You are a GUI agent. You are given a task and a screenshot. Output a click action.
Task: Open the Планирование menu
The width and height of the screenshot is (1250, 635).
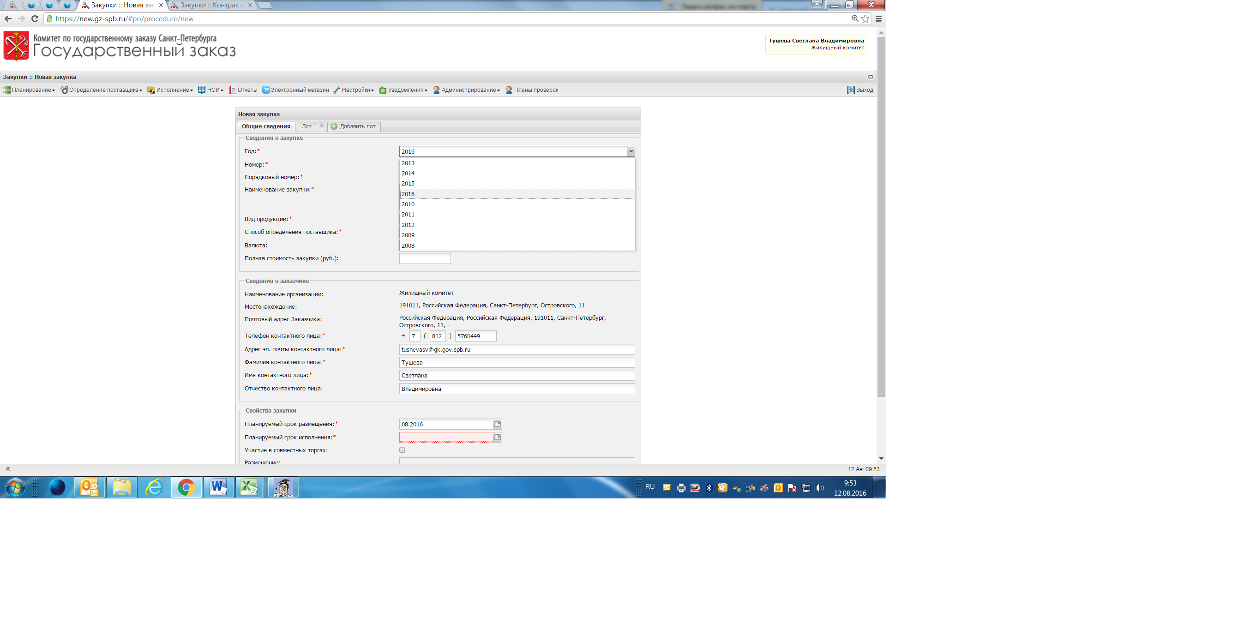click(29, 90)
